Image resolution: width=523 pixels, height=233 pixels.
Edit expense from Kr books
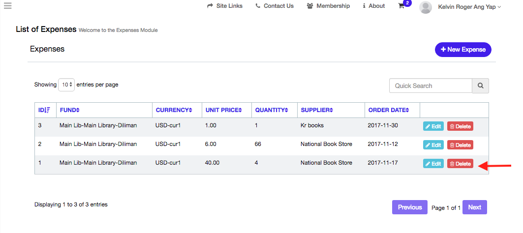(433, 126)
